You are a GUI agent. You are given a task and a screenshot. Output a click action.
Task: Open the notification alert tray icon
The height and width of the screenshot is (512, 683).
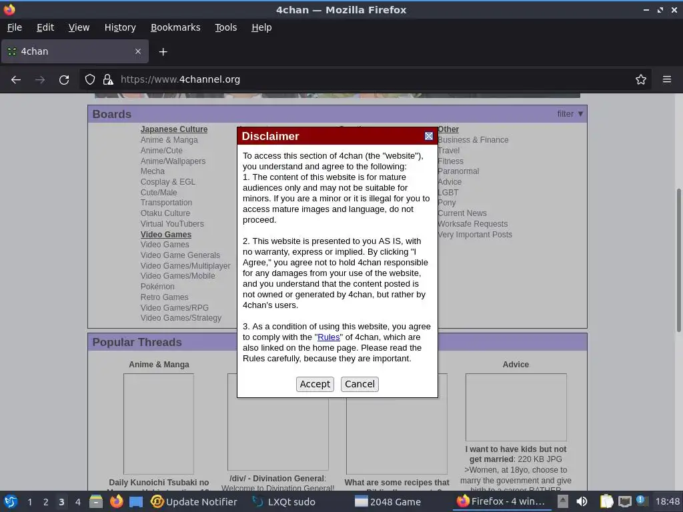[641, 501]
